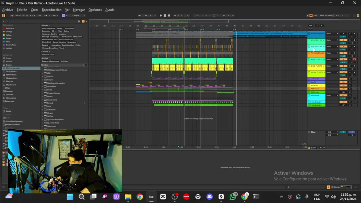Expand the Saturator device
This screenshot has height=203, width=361.
click(x=42, y=110)
